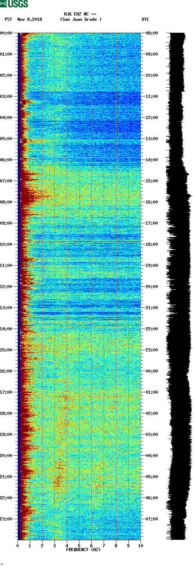Click the 1 Hz frequency tick label
The height and width of the screenshot is (568, 194).
(x=30, y=546)
